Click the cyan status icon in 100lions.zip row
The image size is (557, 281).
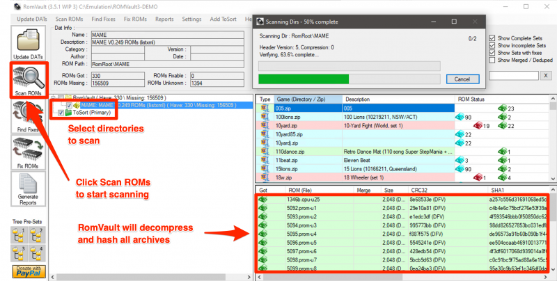pos(460,117)
